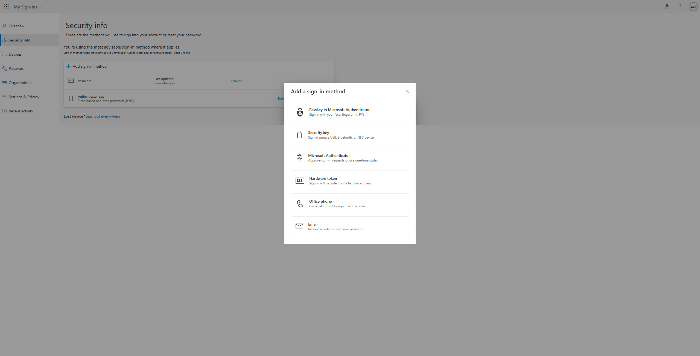Open Devices in the left navigation
This screenshot has width=700, height=356.
pyautogui.click(x=15, y=54)
